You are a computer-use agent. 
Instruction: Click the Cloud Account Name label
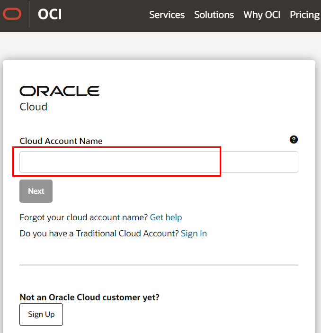tap(61, 141)
